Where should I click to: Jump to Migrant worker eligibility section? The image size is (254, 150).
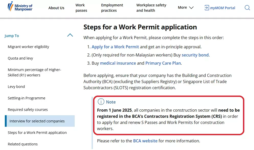coord(28,47)
